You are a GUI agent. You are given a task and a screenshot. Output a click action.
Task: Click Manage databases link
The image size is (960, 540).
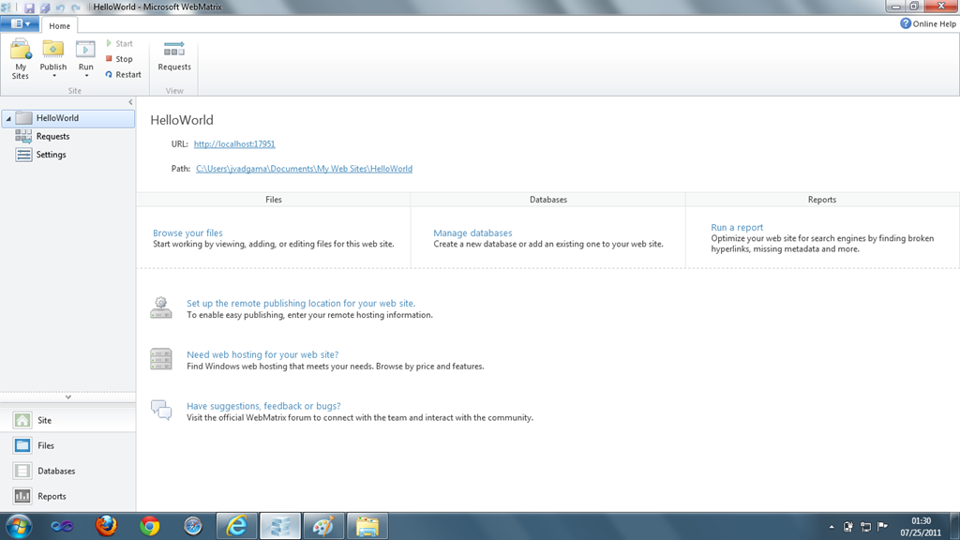coord(472,232)
